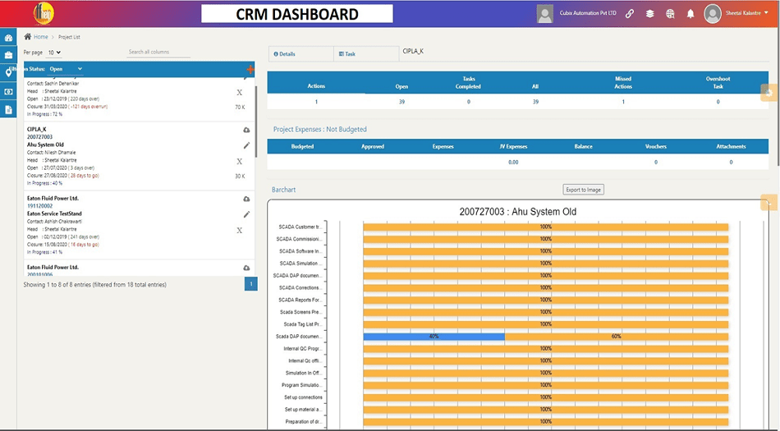Open notifications bell icon
Image resolution: width=780 pixels, height=431 pixels.
pos(691,13)
